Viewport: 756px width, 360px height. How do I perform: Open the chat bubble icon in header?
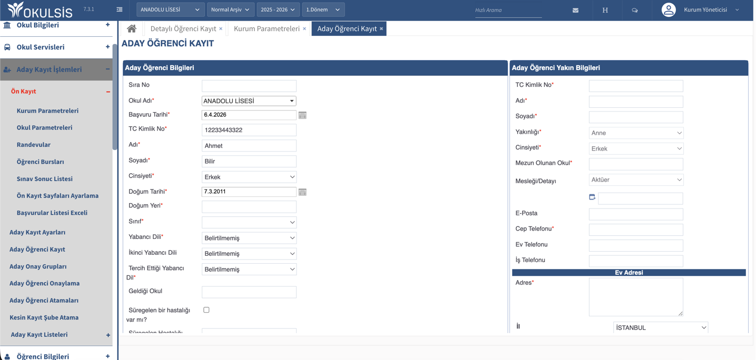point(634,10)
